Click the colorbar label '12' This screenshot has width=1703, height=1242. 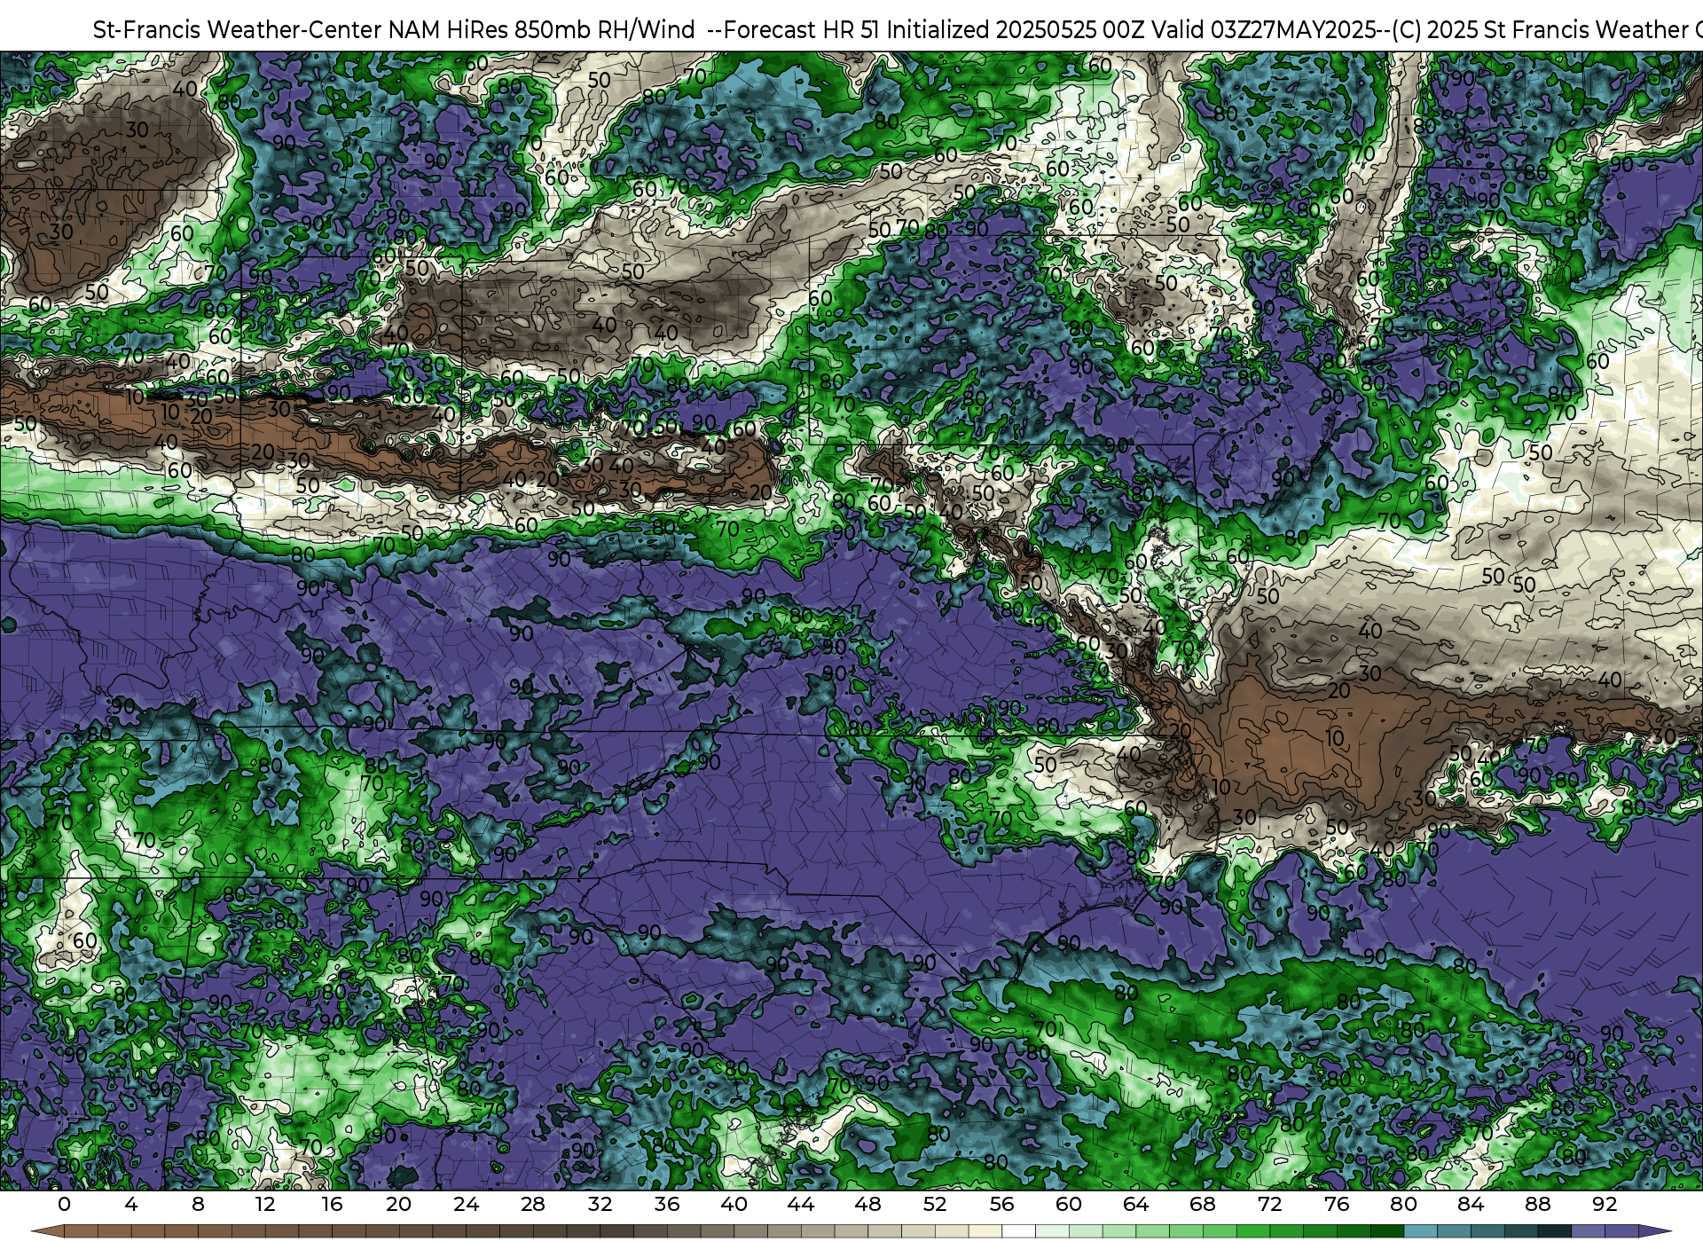265,1204
